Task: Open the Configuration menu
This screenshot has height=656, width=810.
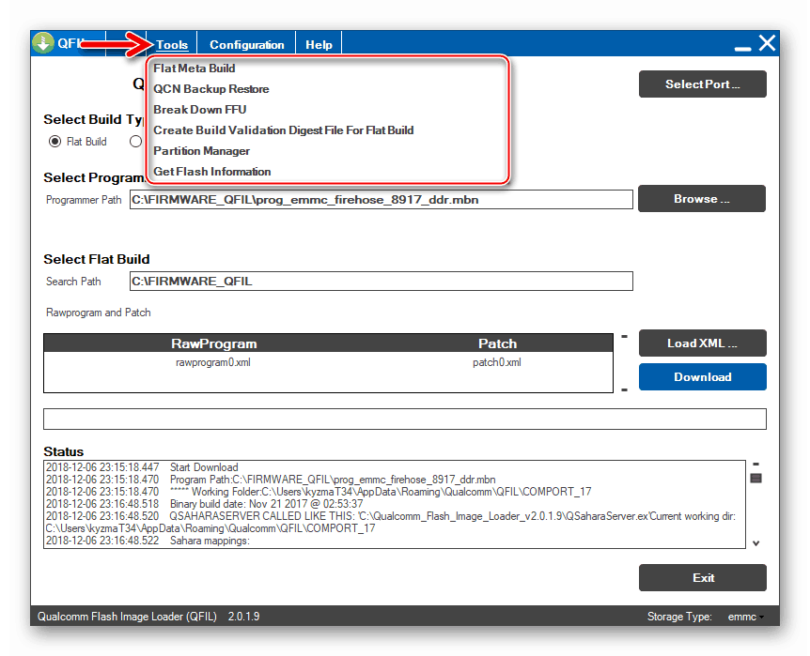Action: click(x=246, y=43)
